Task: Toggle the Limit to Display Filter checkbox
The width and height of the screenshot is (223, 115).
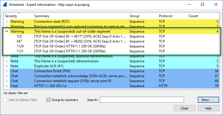Action: pyautogui.click(x=5, y=100)
